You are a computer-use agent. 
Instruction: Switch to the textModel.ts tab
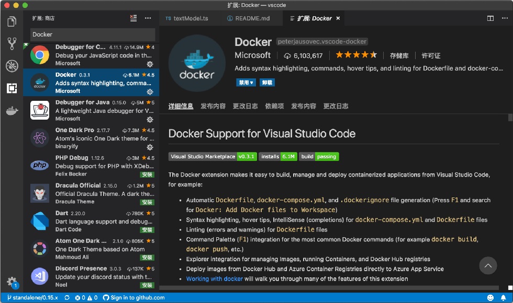point(187,18)
